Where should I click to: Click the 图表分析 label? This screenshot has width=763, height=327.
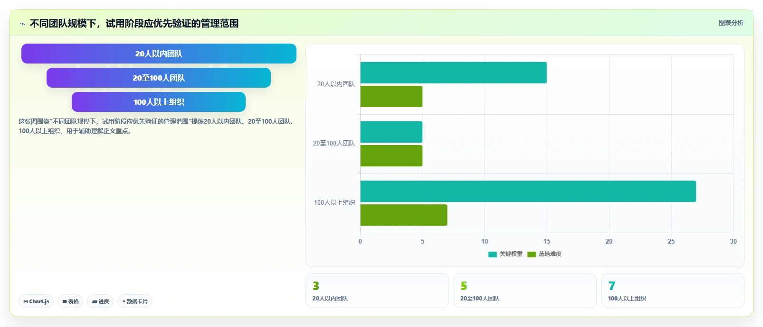point(731,23)
